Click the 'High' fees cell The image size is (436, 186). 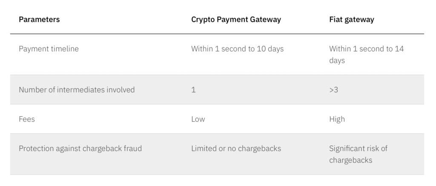coord(337,119)
